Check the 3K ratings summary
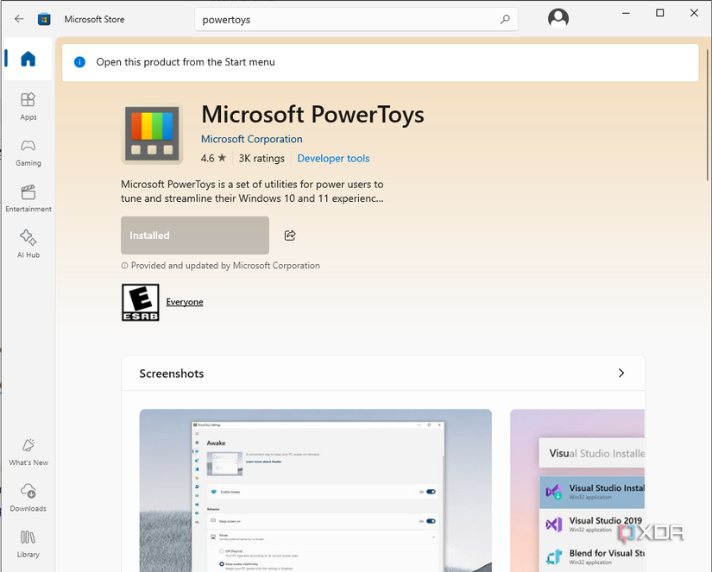The height and width of the screenshot is (572, 712). tap(261, 158)
